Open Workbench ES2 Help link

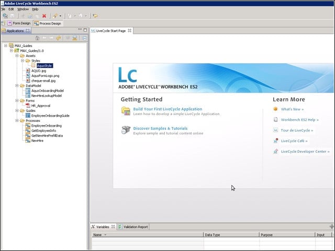point(300,120)
